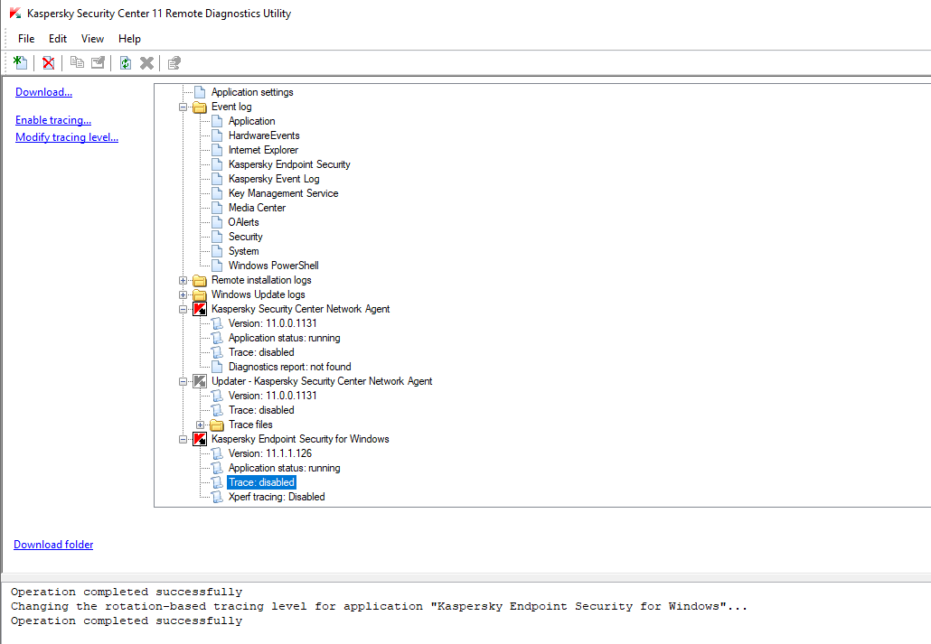Select Network Agent 'Application status: running'
The width and height of the screenshot is (931, 644).
pyautogui.click(x=285, y=338)
